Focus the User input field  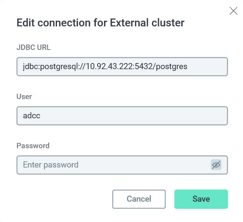click(x=122, y=116)
